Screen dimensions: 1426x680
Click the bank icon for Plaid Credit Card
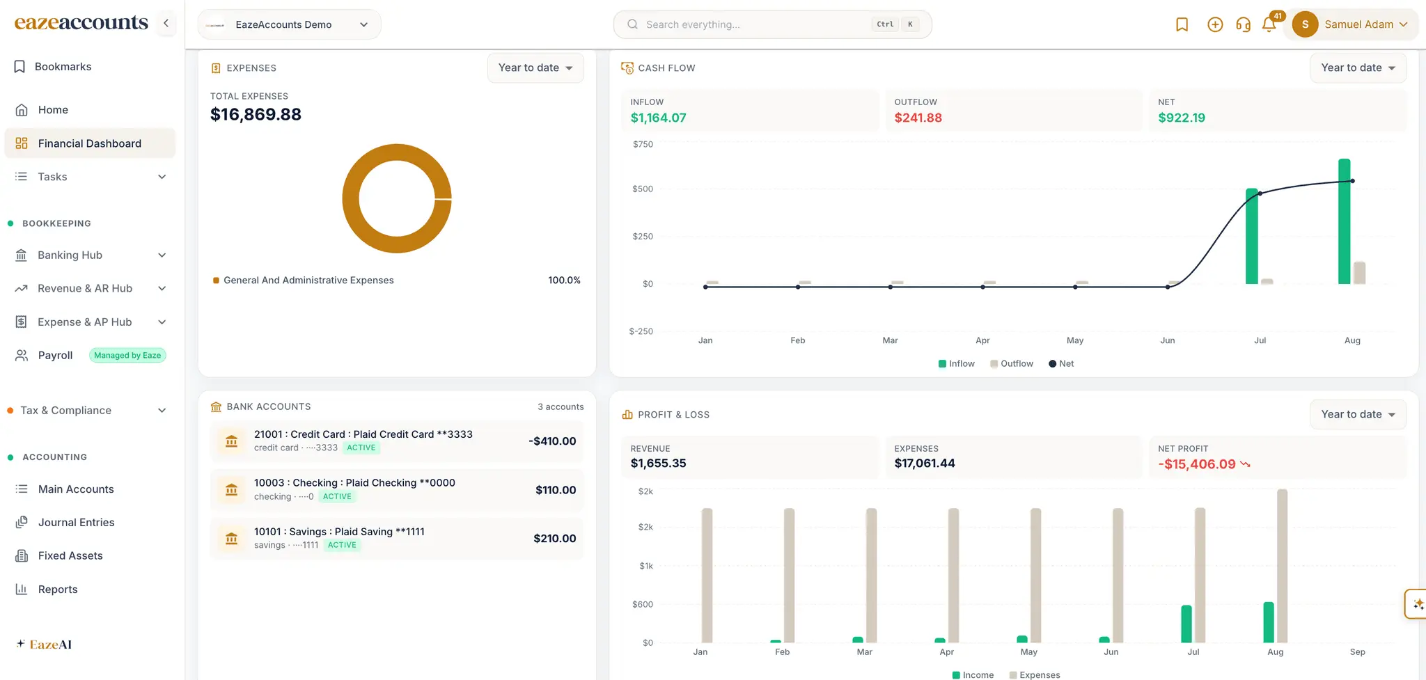tap(232, 441)
